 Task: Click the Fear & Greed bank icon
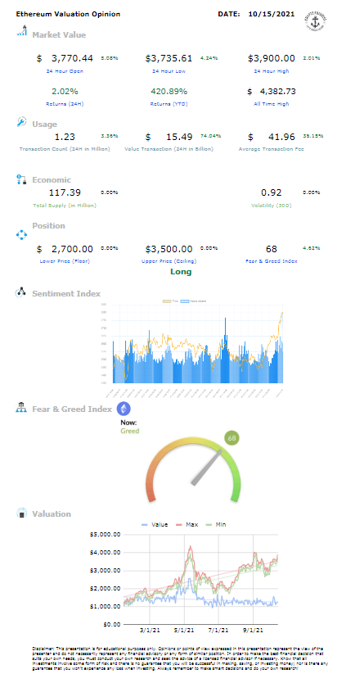(x=22, y=408)
